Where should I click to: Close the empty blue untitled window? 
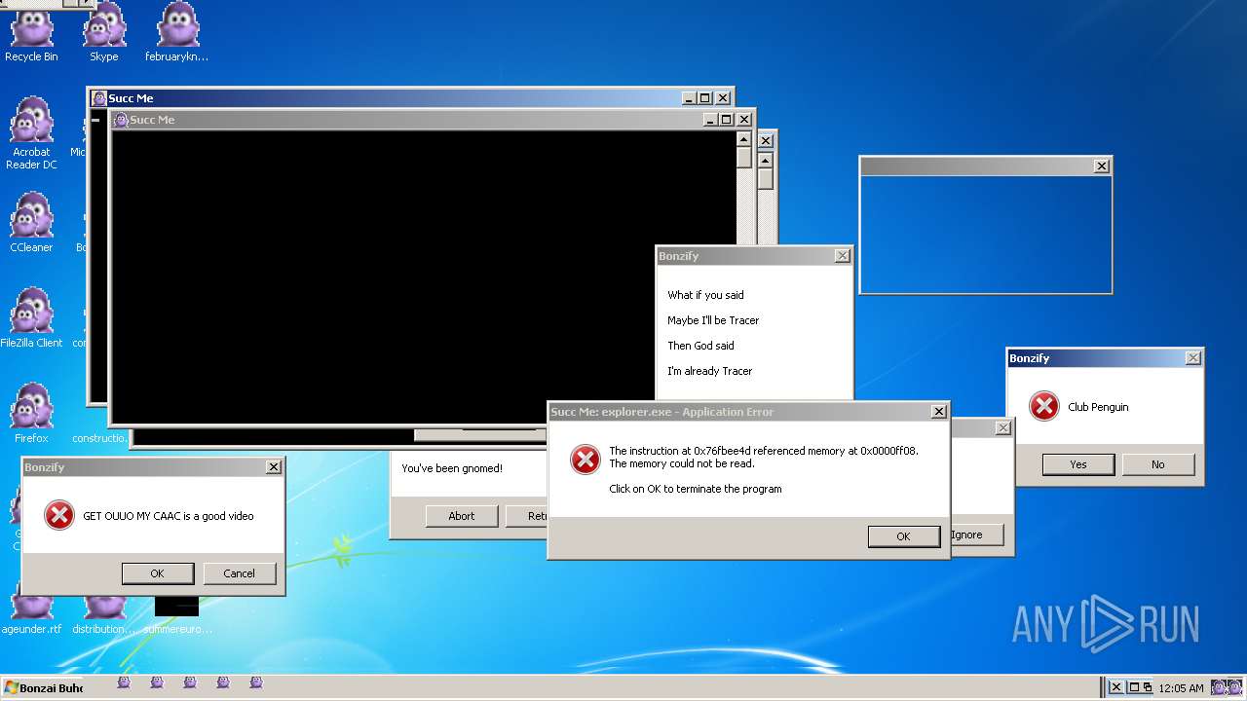point(1101,166)
